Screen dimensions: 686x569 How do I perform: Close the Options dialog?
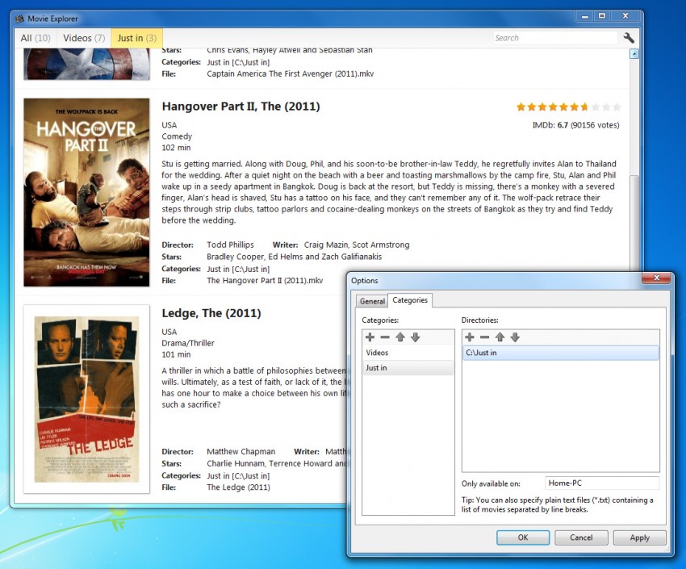656,278
